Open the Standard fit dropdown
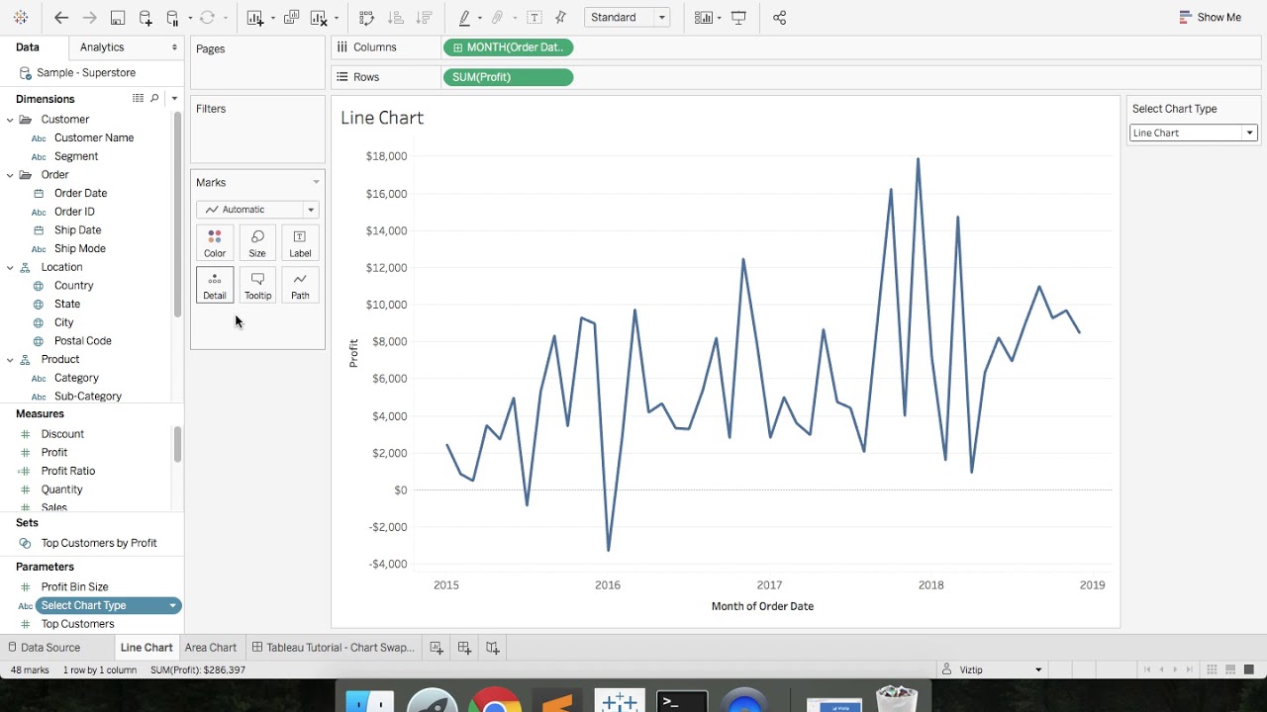The width and height of the screenshot is (1267, 712). tap(627, 18)
